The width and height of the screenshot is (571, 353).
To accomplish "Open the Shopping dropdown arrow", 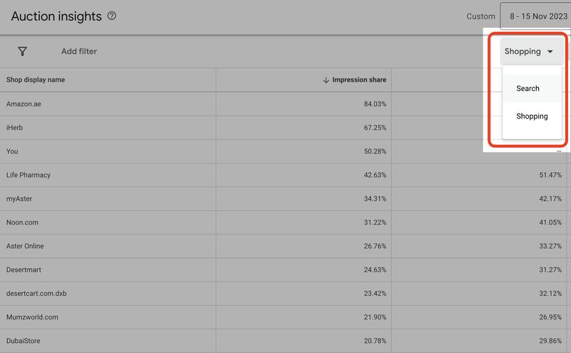I will click(550, 51).
